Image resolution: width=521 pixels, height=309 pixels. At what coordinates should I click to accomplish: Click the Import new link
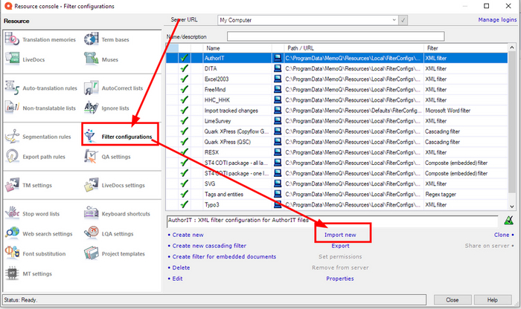pyautogui.click(x=340, y=235)
